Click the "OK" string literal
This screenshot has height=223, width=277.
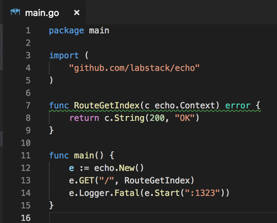pos(184,118)
